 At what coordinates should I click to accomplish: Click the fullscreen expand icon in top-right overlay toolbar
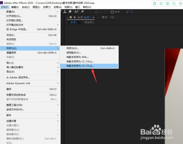coord(161,4)
